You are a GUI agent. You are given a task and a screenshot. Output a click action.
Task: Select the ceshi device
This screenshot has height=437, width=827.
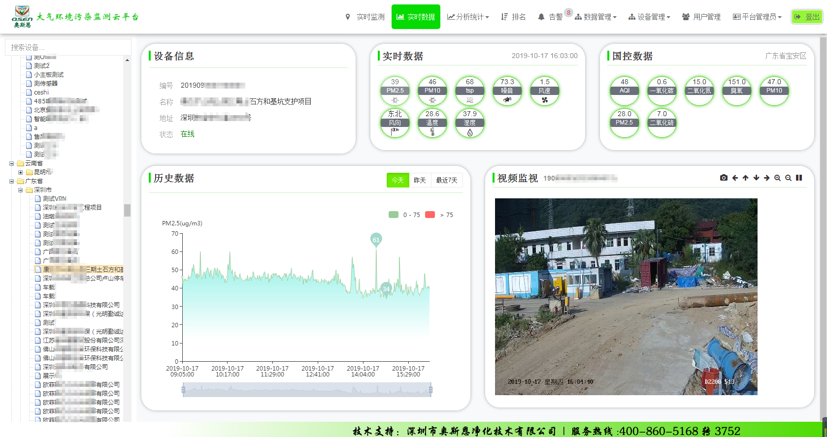pos(41,93)
